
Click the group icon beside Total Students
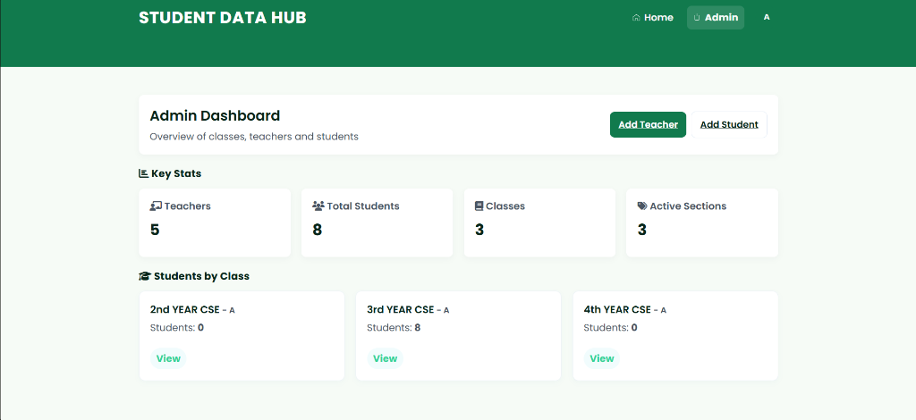point(318,206)
